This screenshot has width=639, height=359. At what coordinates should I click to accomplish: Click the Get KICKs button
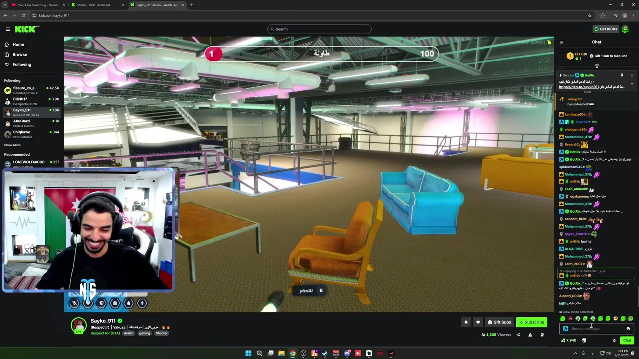click(x=606, y=29)
